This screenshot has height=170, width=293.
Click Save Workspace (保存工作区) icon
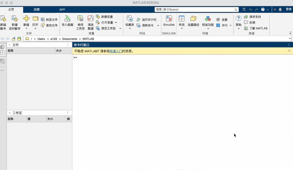point(80,18)
